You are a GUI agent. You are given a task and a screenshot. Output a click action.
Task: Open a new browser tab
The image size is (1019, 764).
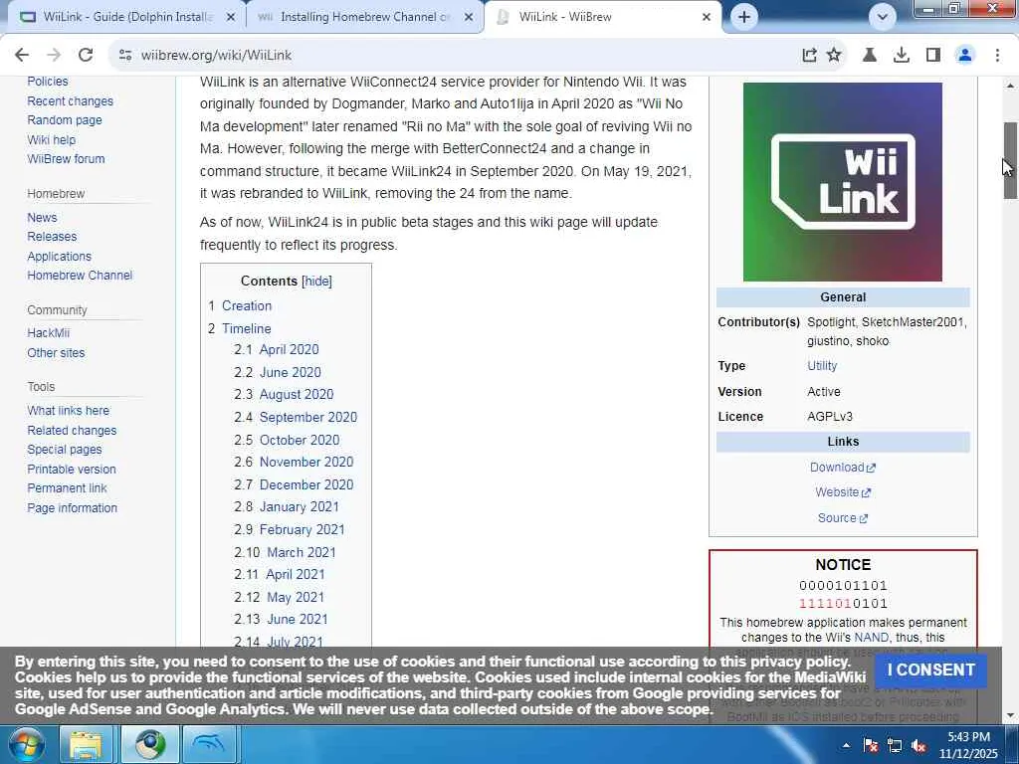point(744,17)
